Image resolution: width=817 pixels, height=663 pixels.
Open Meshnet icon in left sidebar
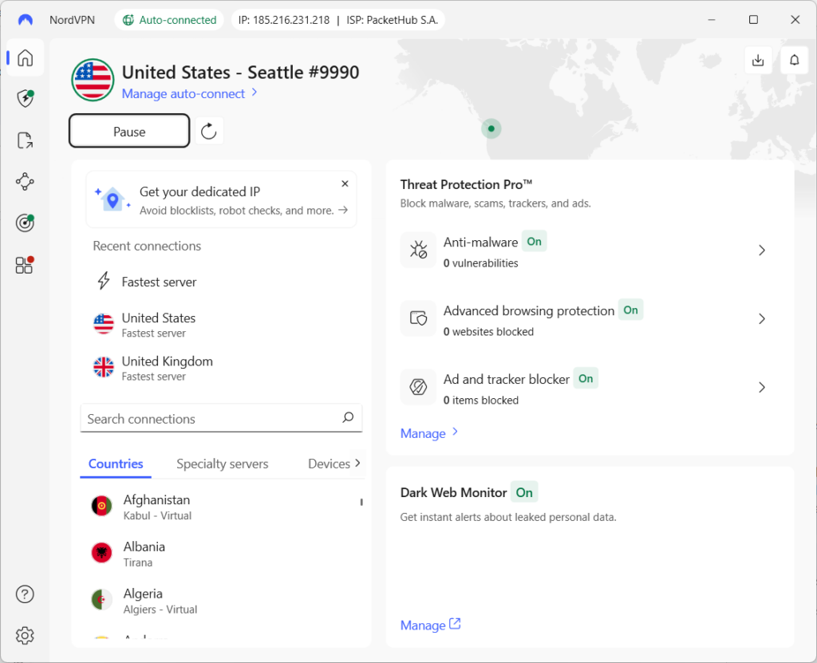click(x=25, y=182)
